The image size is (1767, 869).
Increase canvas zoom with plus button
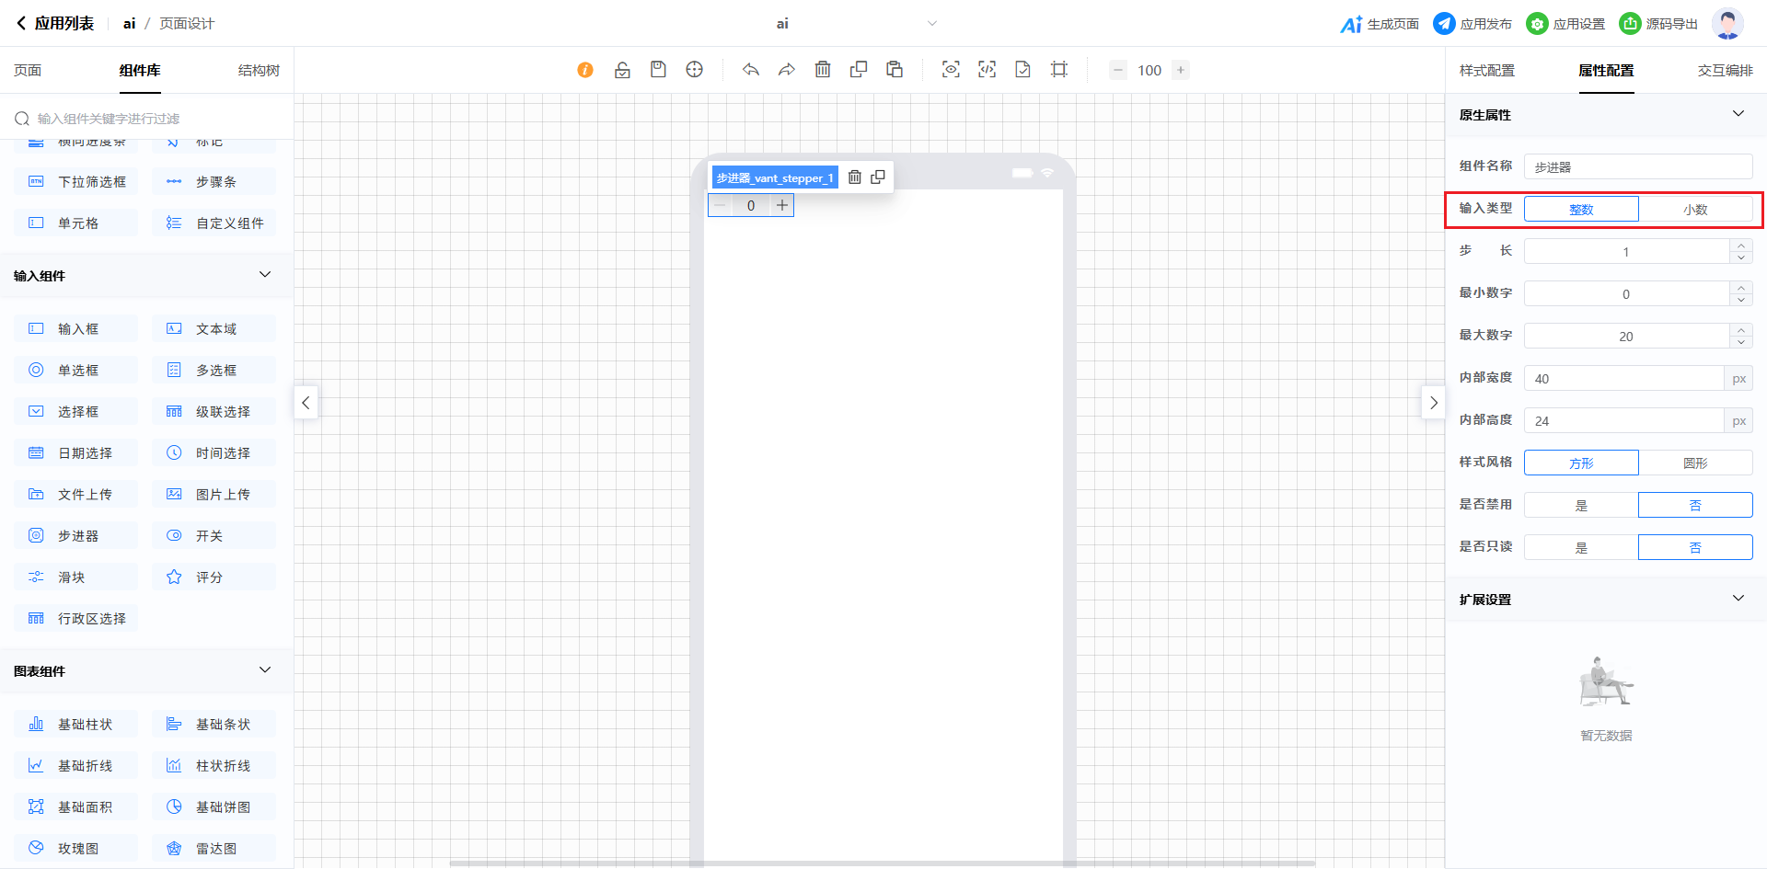[1181, 70]
